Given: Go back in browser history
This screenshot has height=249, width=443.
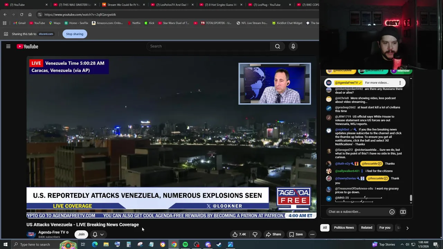Looking at the screenshot, I should pyautogui.click(x=5, y=15).
